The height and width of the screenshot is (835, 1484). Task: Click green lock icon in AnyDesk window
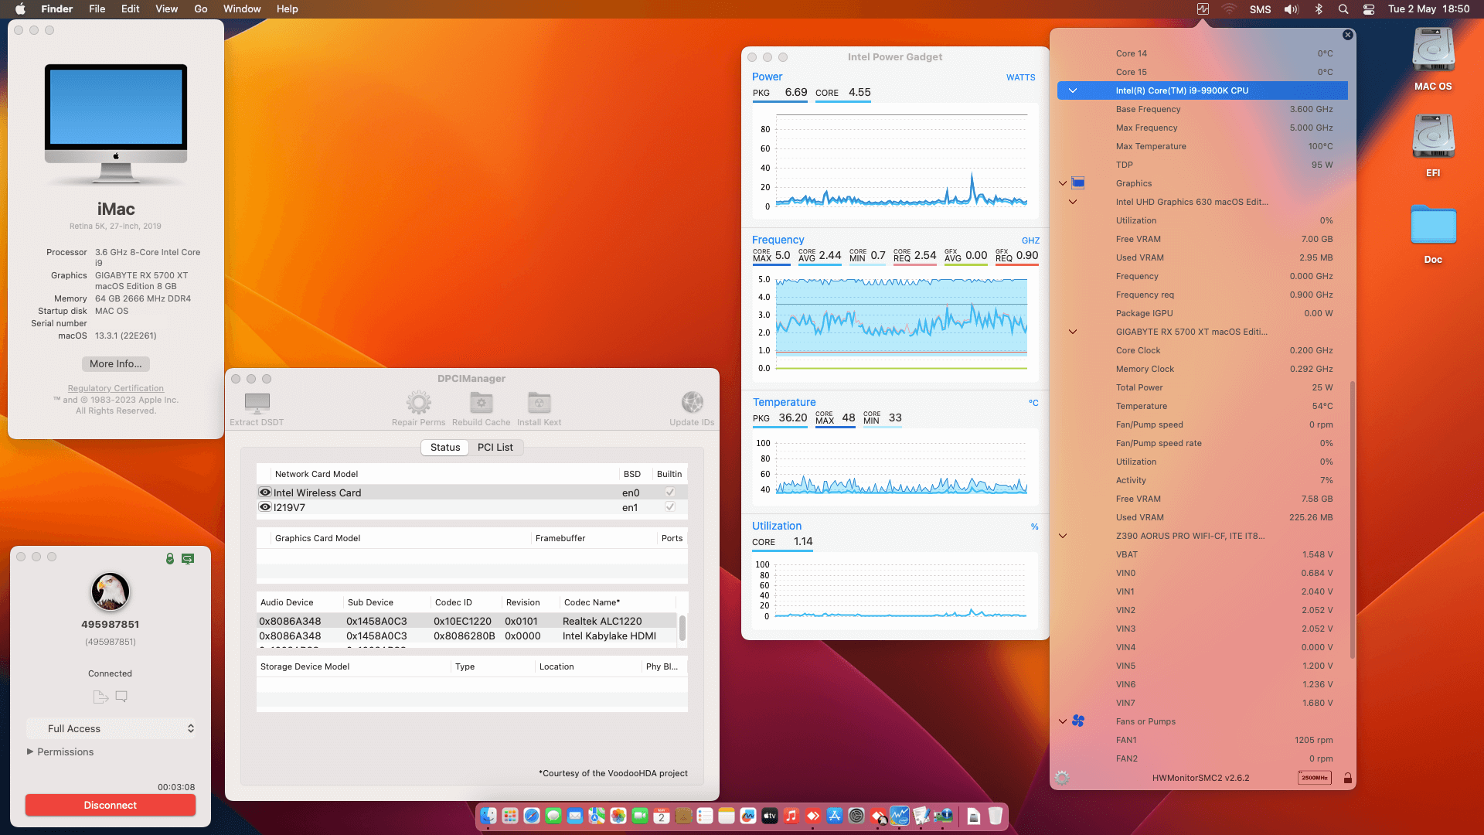[170, 558]
